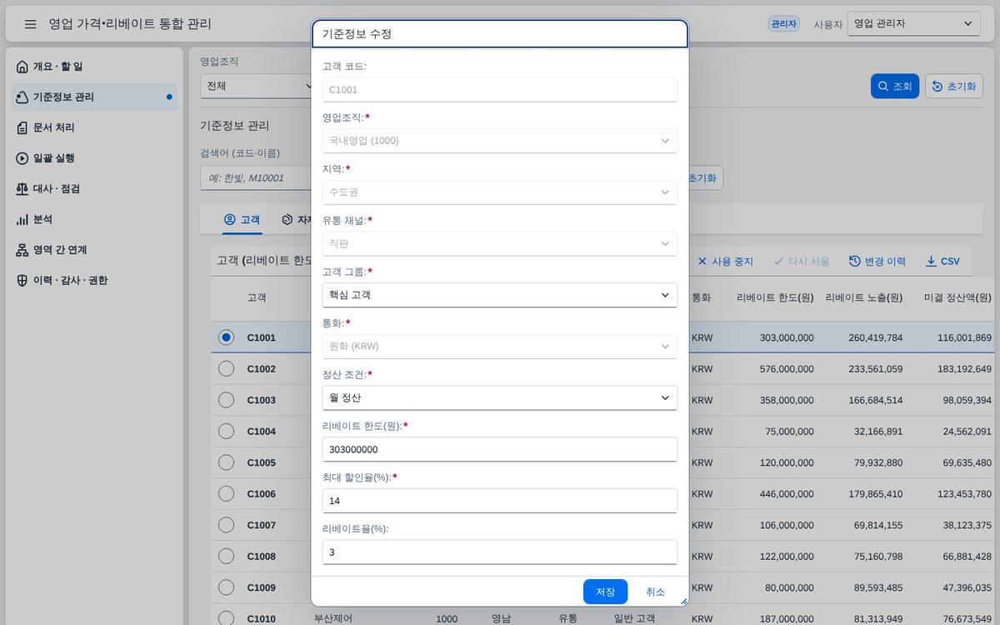Click the magnifier icon on 조회

883,87
